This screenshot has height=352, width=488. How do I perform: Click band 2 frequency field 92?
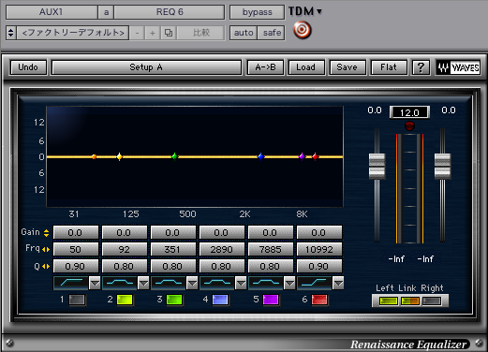pos(124,249)
